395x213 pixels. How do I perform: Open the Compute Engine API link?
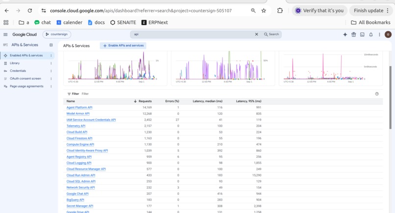(80, 144)
